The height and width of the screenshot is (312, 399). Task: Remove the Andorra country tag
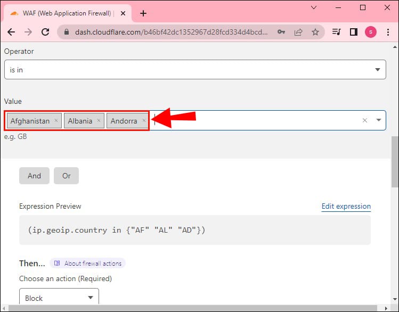(144, 121)
